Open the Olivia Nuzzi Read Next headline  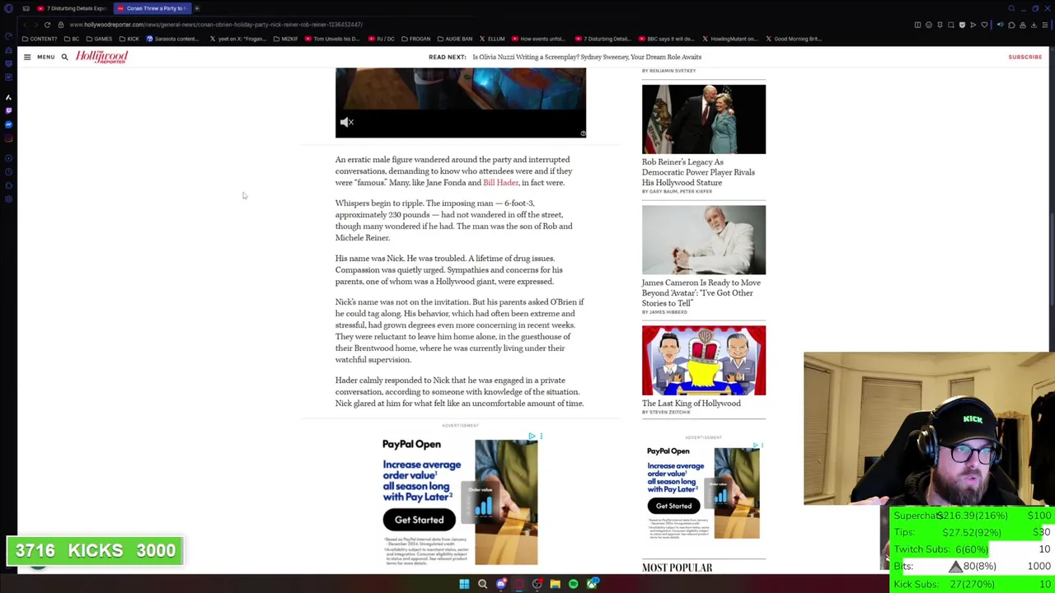coord(587,57)
